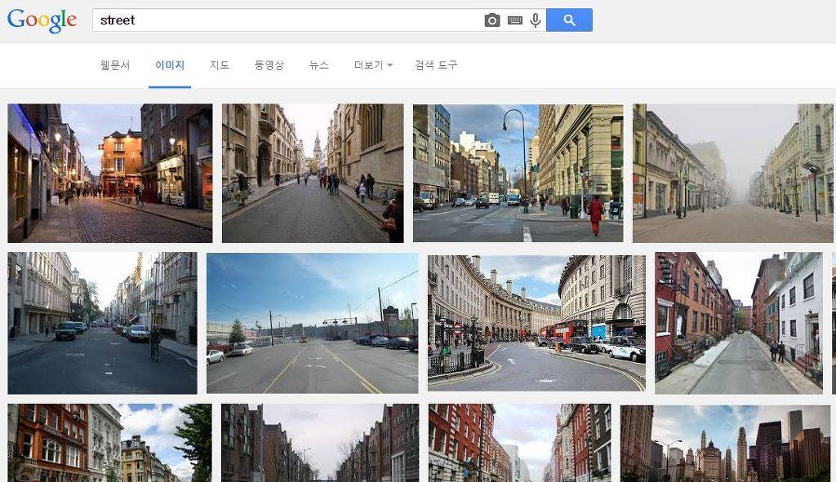Open the 지도 tab
The width and height of the screenshot is (836, 482).
(220, 65)
